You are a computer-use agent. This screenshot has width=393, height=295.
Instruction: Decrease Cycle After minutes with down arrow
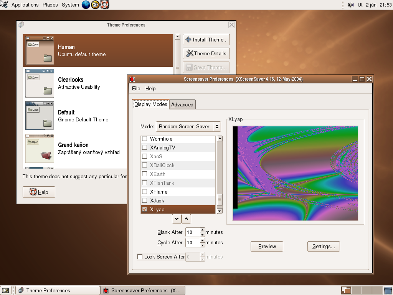[x=203, y=245]
